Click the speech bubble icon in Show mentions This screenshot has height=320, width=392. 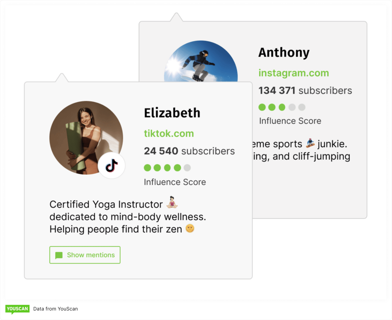click(59, 255)
